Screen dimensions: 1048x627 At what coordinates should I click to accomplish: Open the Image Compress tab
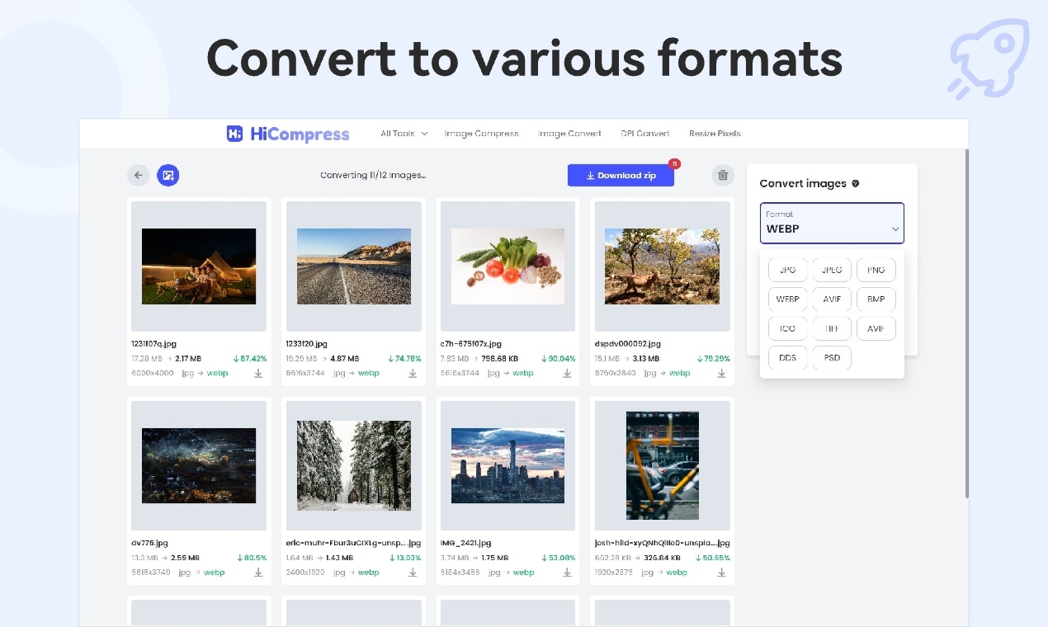pyautogui.click(x=481, y=134)
